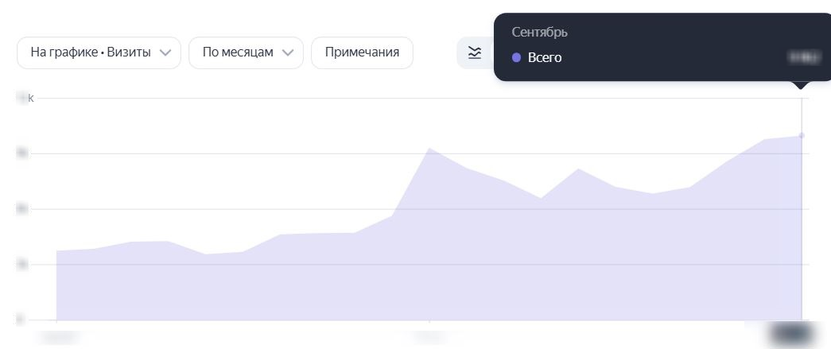Click the "Сентябрь" tooltip heading

pos(540,33)
